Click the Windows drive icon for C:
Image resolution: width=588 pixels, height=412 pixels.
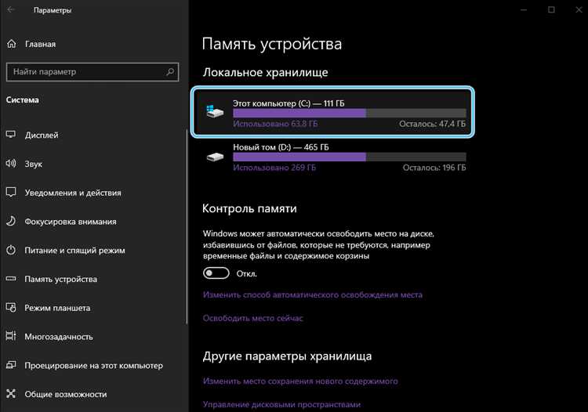point(215,111)
